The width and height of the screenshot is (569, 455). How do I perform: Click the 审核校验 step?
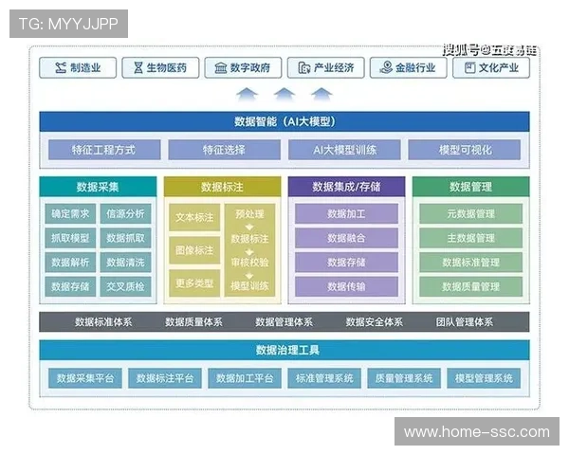(249, 262)
